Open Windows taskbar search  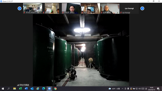[9, 89]
